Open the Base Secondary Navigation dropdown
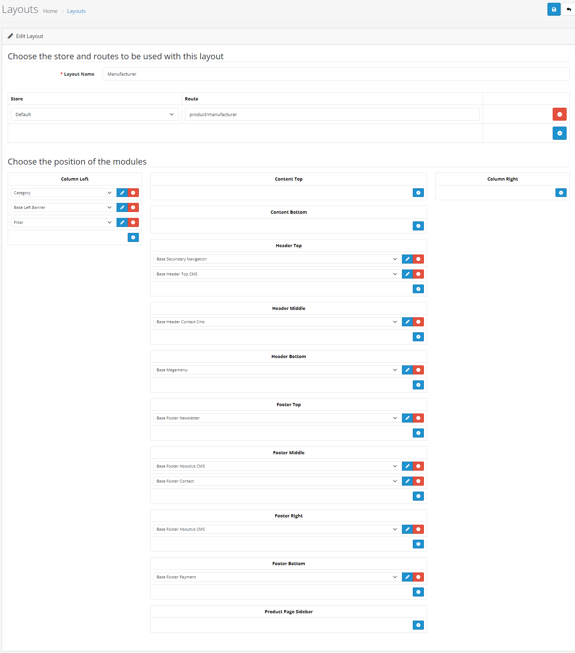 [x=276, y=259]
